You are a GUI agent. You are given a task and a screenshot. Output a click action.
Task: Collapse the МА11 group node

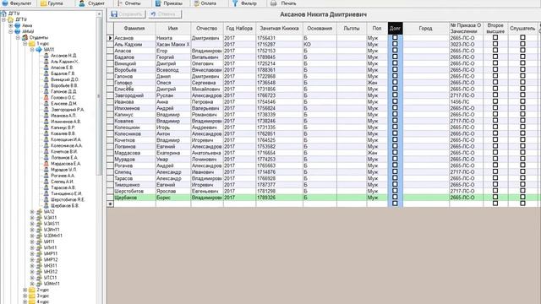32,50
